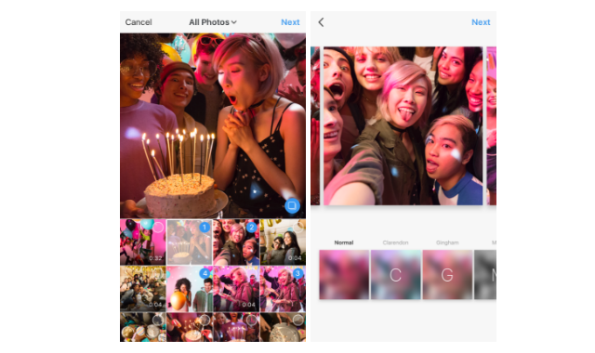Viewport: 595px width, 353px height.
Task: Open the All Photos album dropdown
Action: (213, 22)
